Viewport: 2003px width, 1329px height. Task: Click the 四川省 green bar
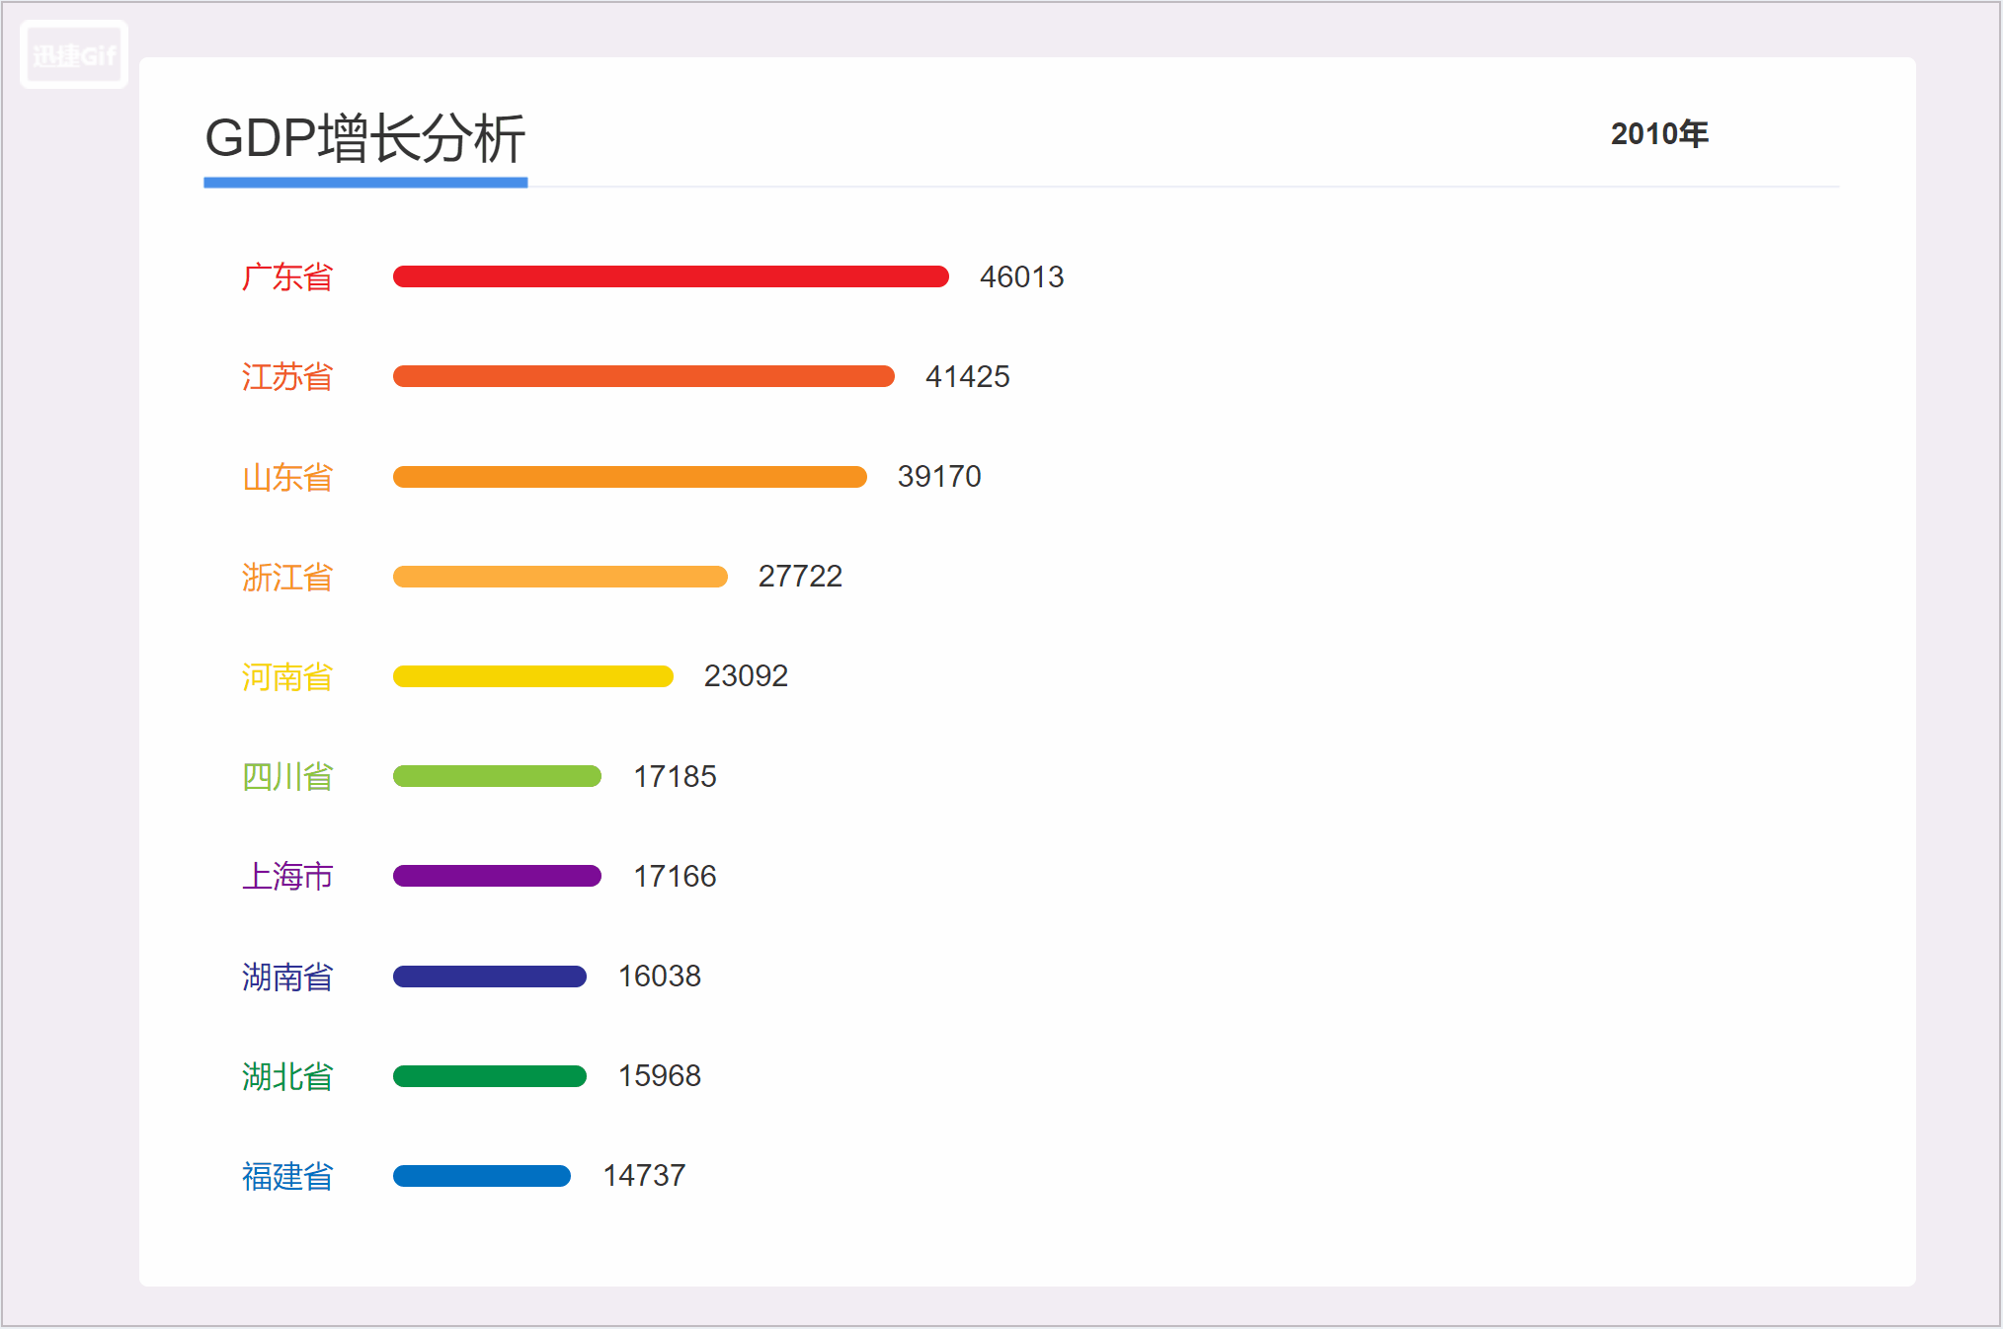[497, 776]
